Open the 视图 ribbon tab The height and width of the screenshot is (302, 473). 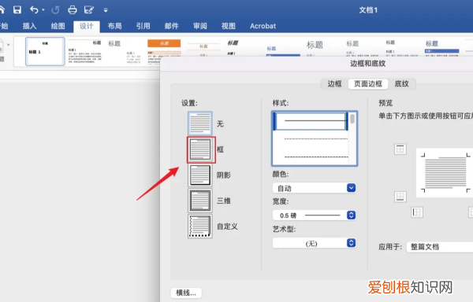(x=229, y=26)
